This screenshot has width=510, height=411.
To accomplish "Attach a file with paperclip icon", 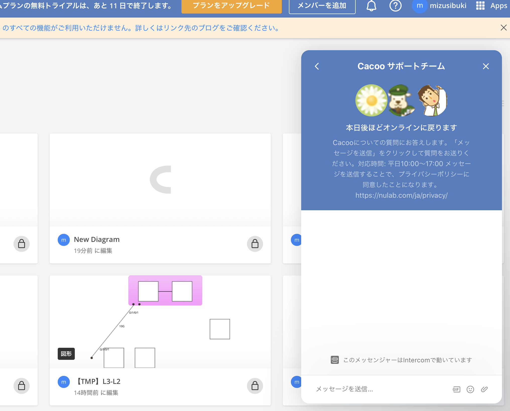I will (x=484, y=389).
